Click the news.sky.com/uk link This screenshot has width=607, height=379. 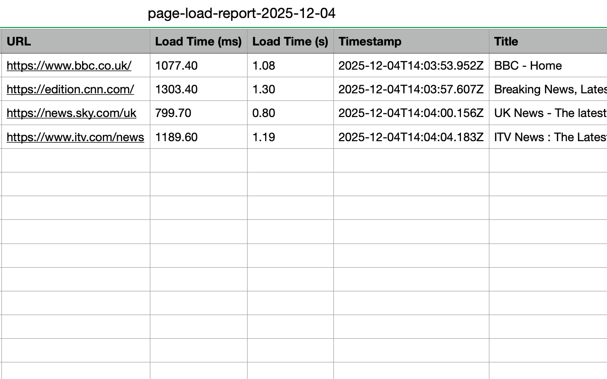coord(71,113)
